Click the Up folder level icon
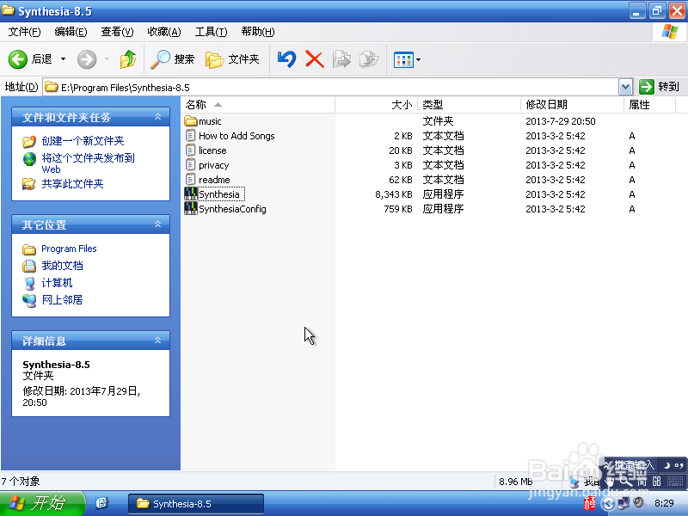The height and width of the screenshot is (516, 688). coord(128,59)
